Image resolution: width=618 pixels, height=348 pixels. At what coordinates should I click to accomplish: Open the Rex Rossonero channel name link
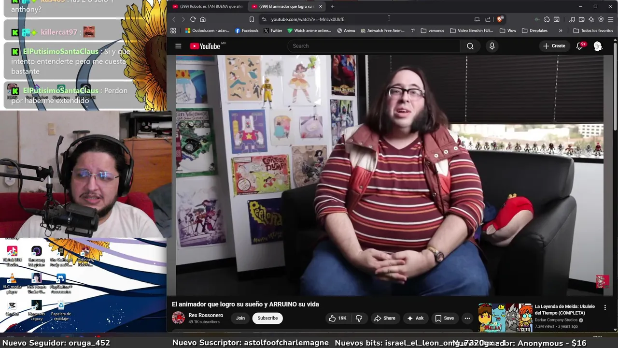[x=206, y=315]
